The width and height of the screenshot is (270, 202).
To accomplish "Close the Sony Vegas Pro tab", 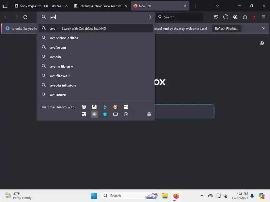I will pos(66,6).
